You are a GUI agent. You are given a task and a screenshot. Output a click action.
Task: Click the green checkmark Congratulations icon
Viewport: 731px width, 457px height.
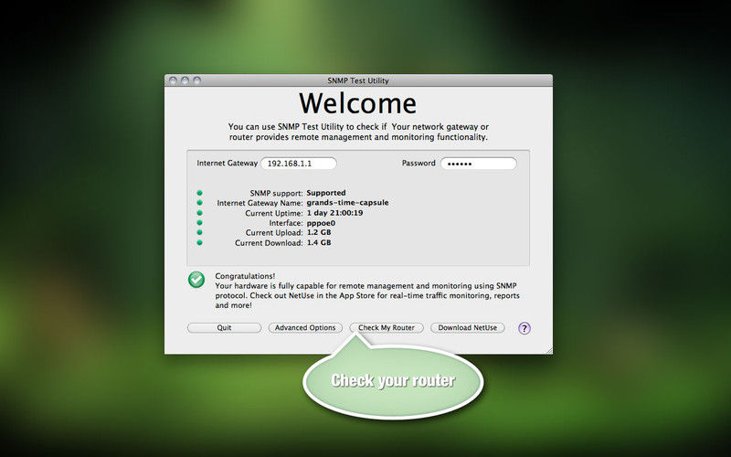(x=196, y=280)
